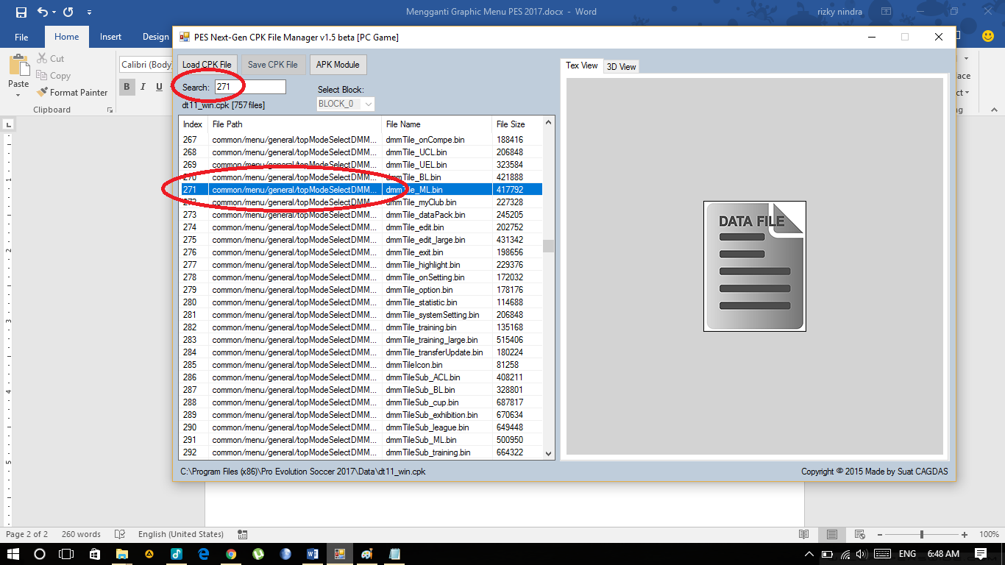Select the row dmmTile_edit.bin

[x=361, y=227]
